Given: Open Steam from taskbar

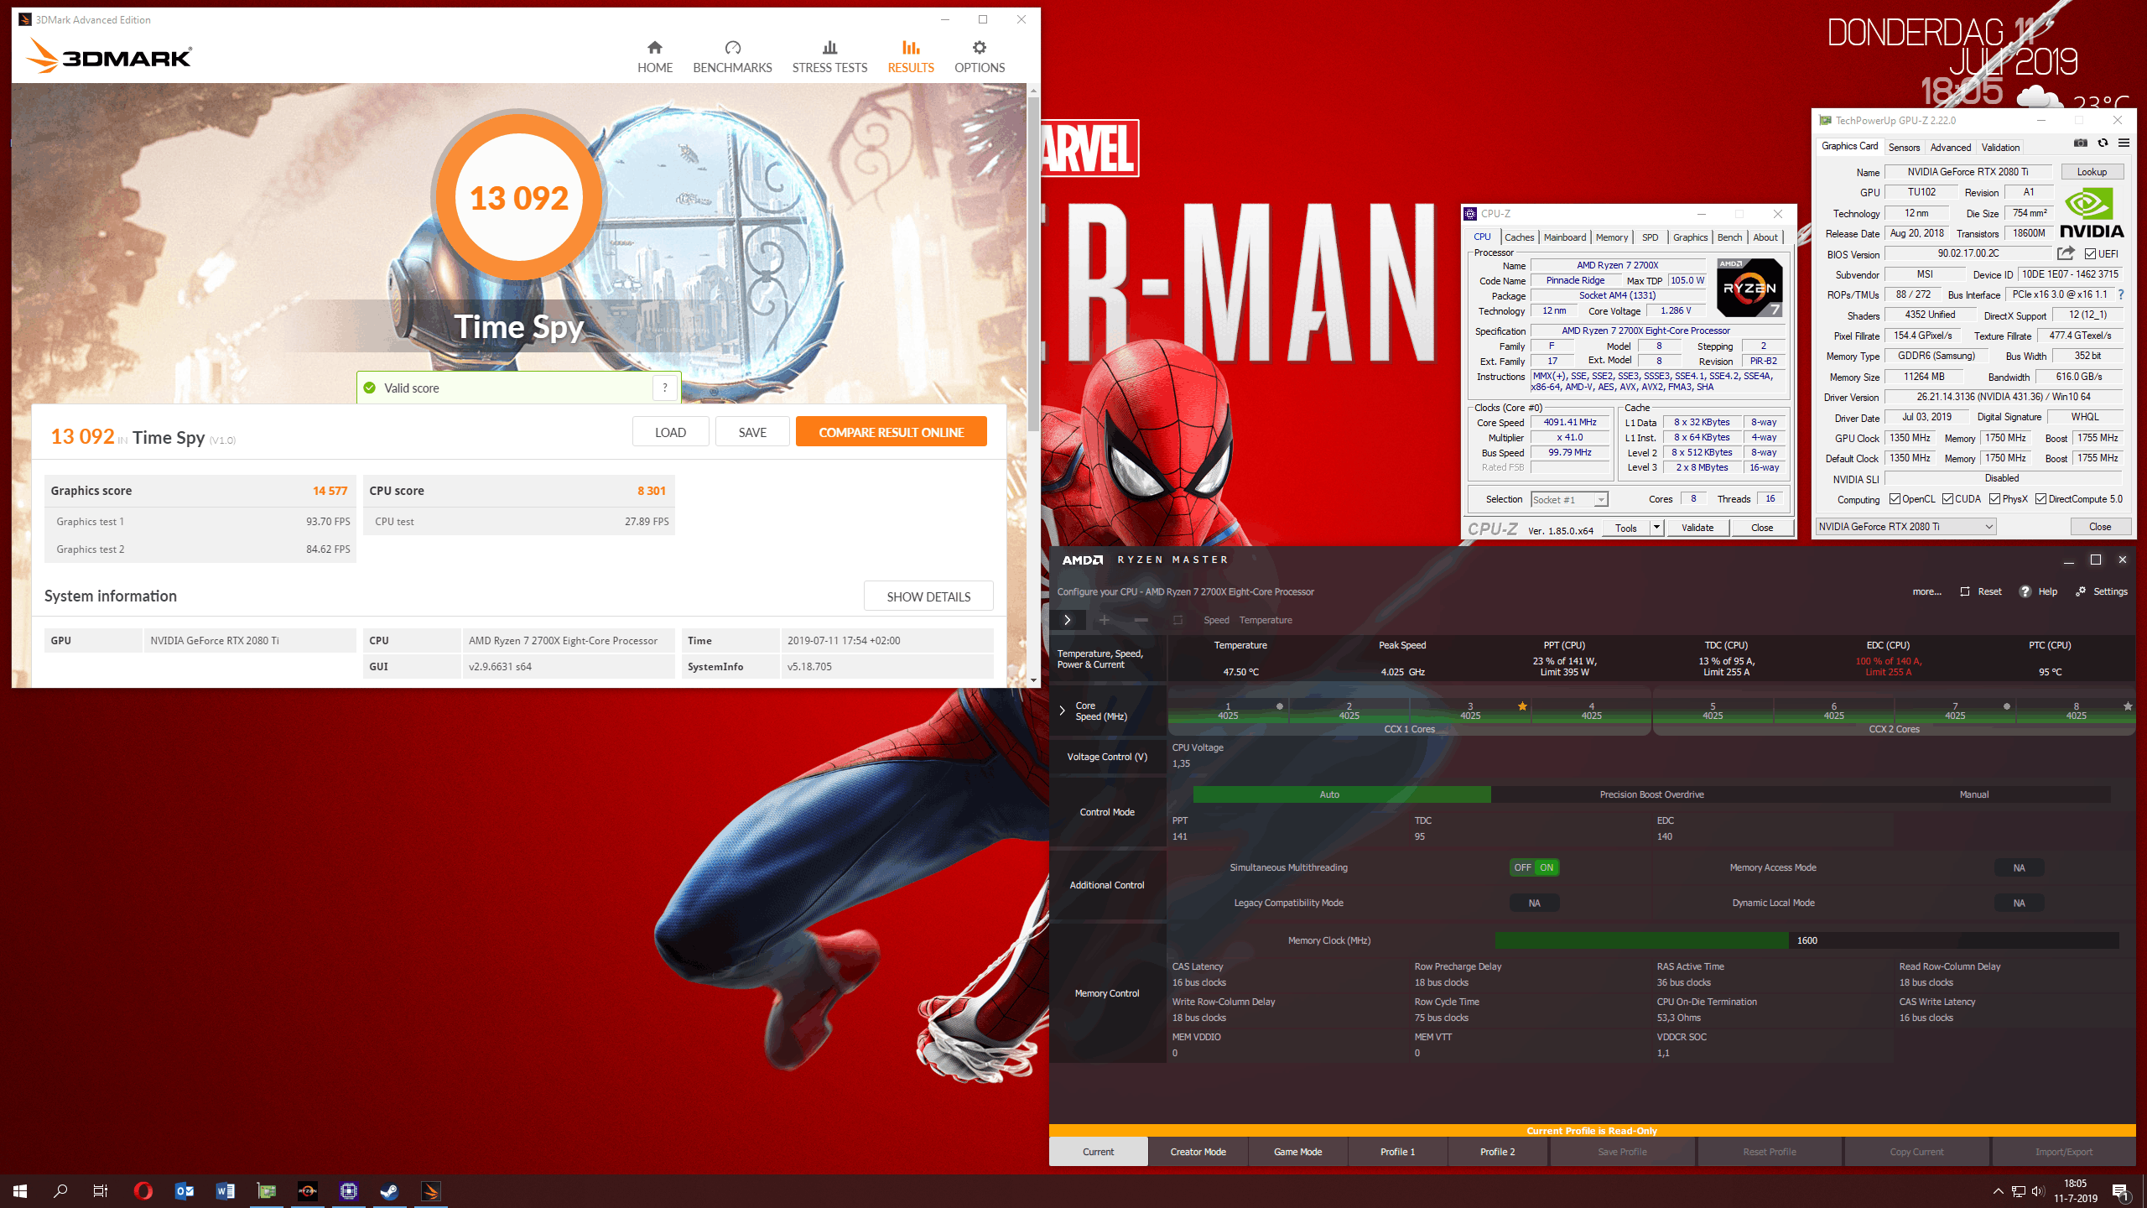Looking at the screenshot, I should [x=389, y=1190].
